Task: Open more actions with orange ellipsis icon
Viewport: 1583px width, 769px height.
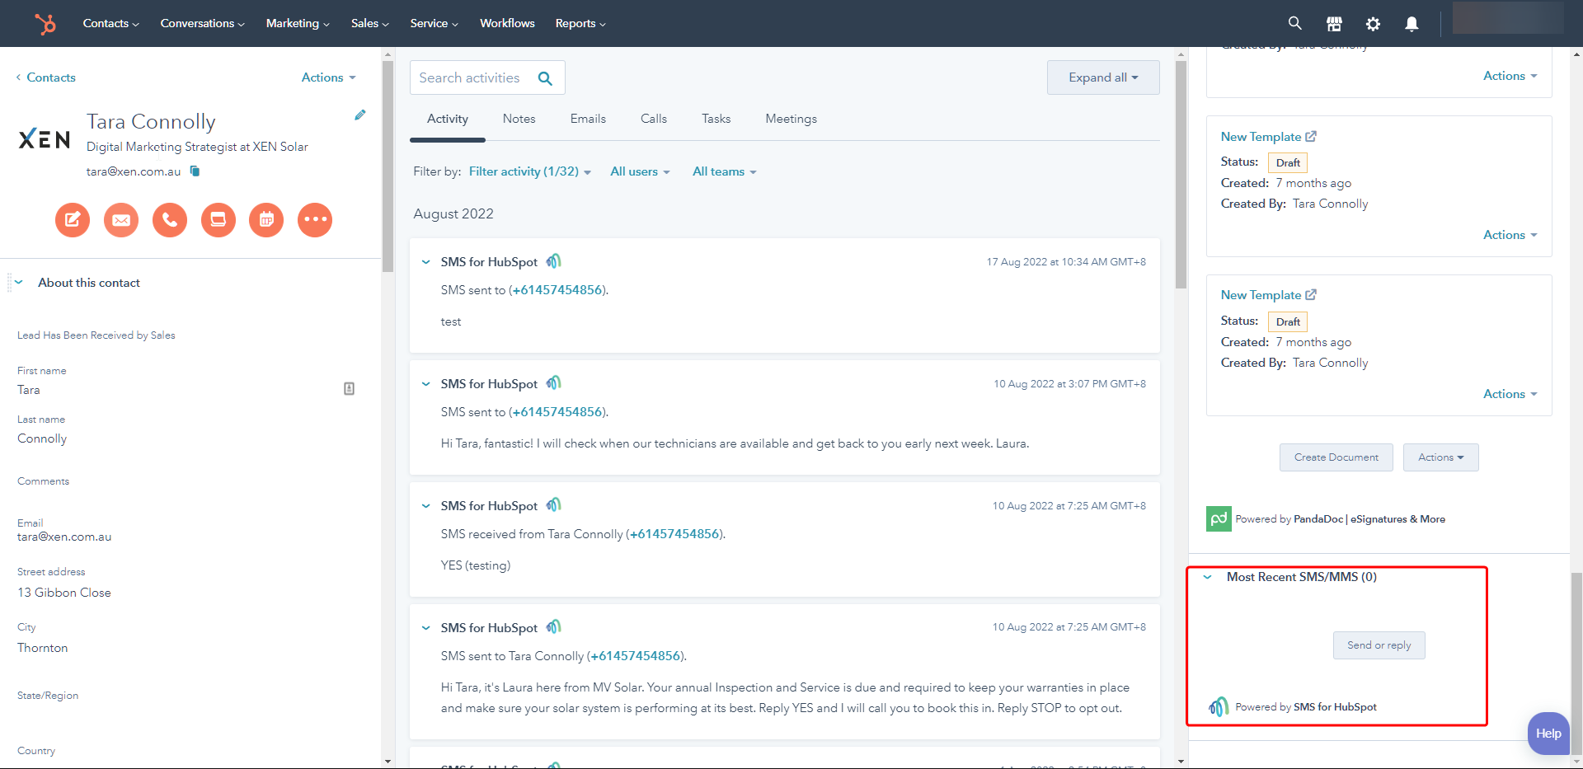Action: point(315,219)
